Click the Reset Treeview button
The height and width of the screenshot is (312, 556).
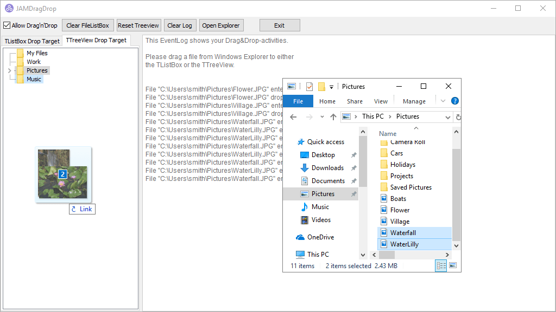138,25
